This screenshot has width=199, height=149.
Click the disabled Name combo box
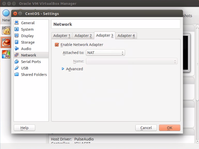(131, 61)
